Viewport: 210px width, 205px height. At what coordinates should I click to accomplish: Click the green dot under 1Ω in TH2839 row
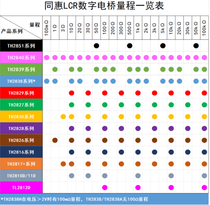click(55, 69)
